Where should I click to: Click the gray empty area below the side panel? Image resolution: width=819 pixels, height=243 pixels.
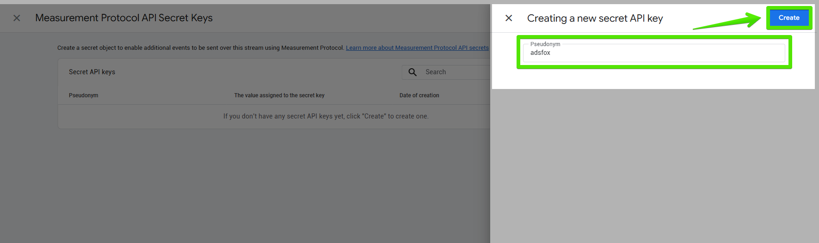[654, 166]
